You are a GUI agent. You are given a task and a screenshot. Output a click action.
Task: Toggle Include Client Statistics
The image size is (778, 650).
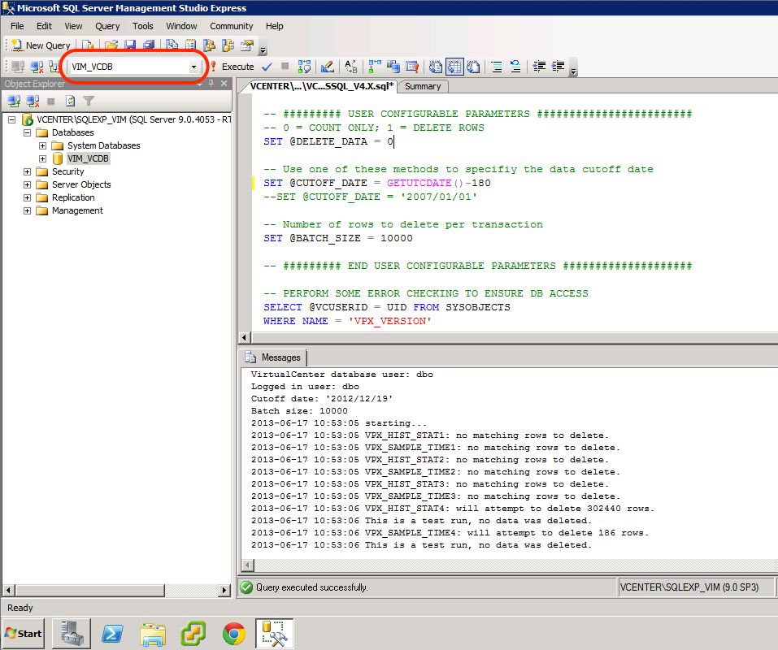393,67
